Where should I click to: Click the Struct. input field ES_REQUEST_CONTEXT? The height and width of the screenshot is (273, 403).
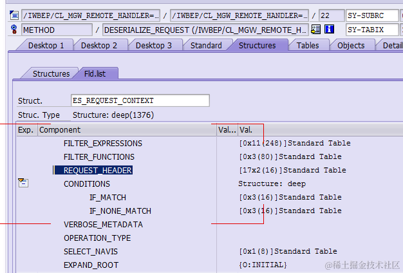point(140,100)
